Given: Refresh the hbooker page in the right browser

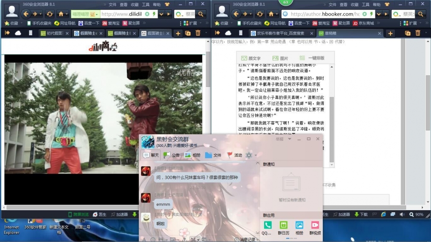Looking at the screenshot, I should [260, 14].
